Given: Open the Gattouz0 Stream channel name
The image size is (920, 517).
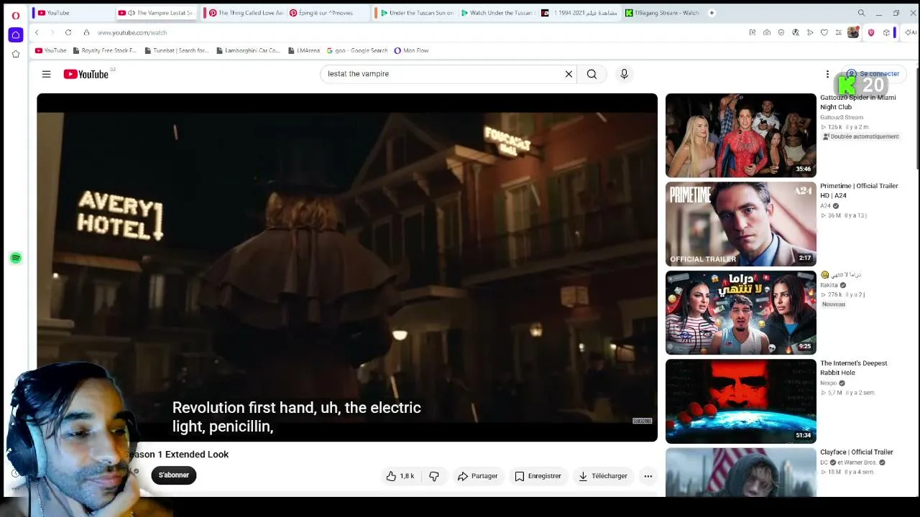Looking at the screenshot, I should click(842, 118).
